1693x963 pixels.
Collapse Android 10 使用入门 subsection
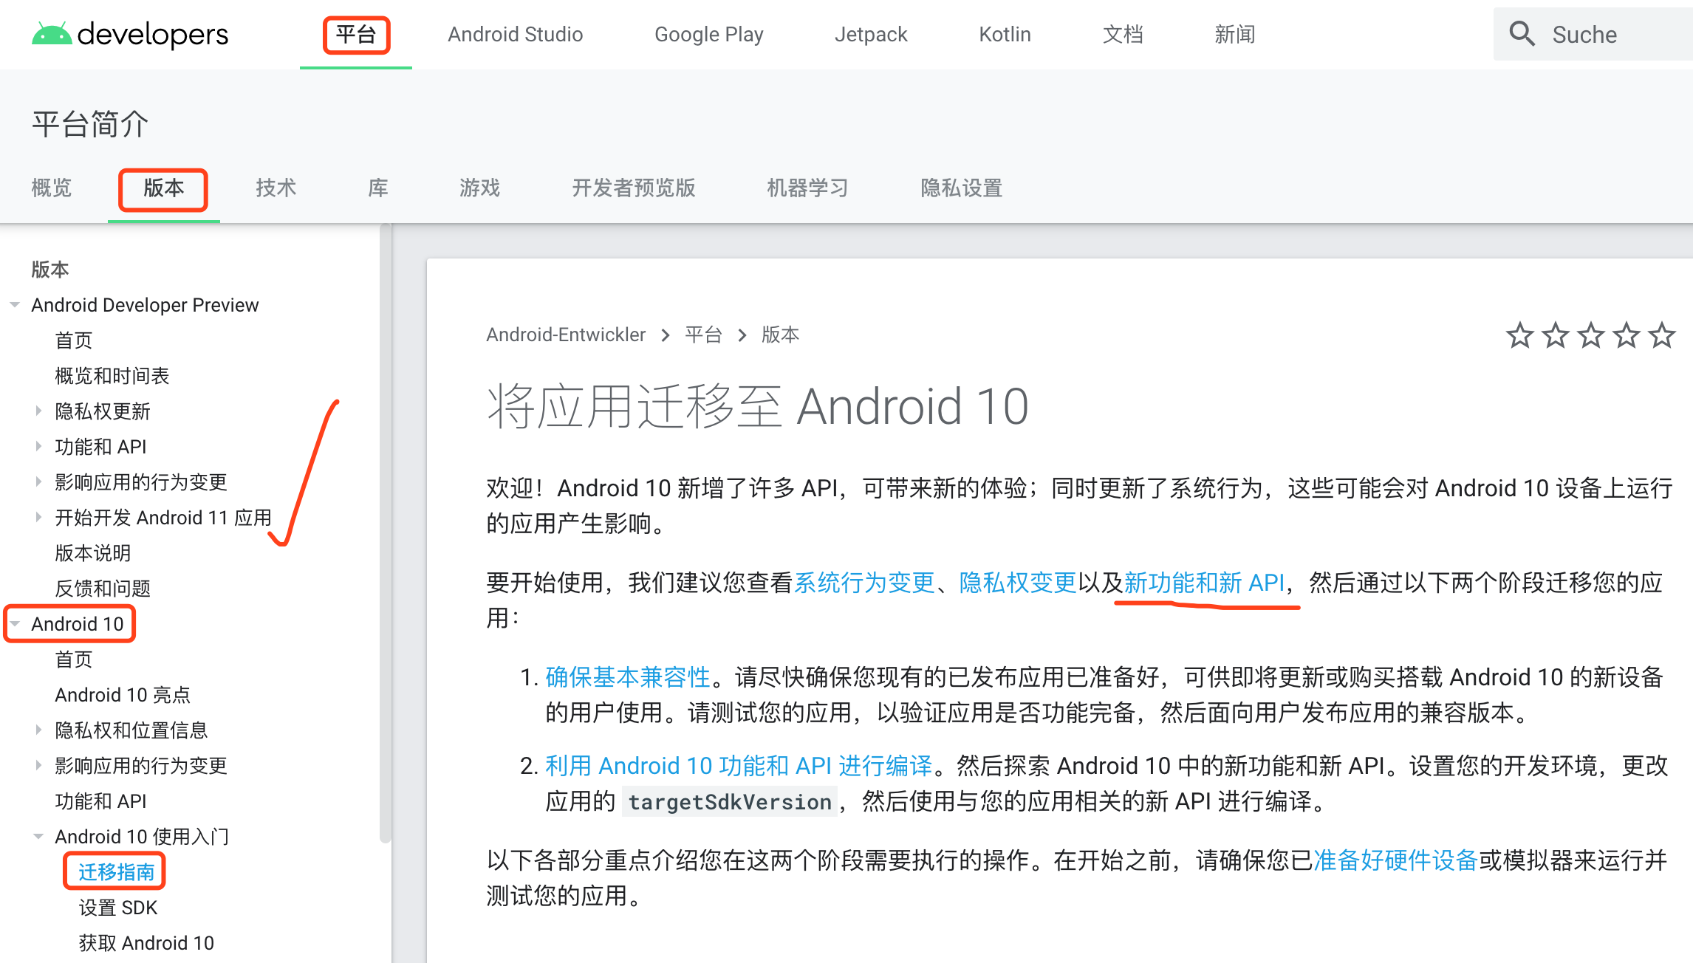click(x=38, y=837)
